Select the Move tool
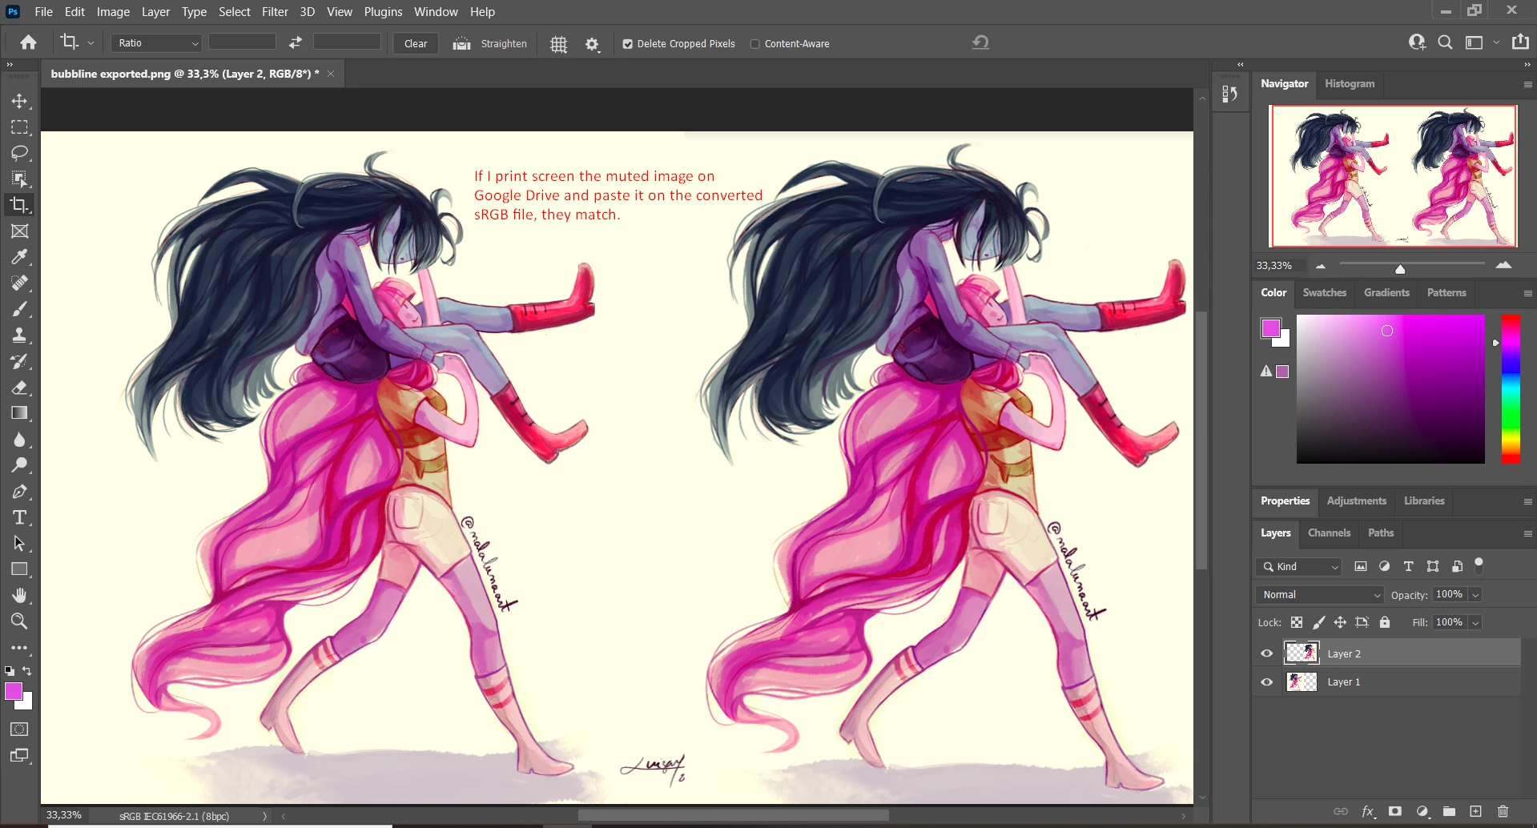 tap(19, 101)
